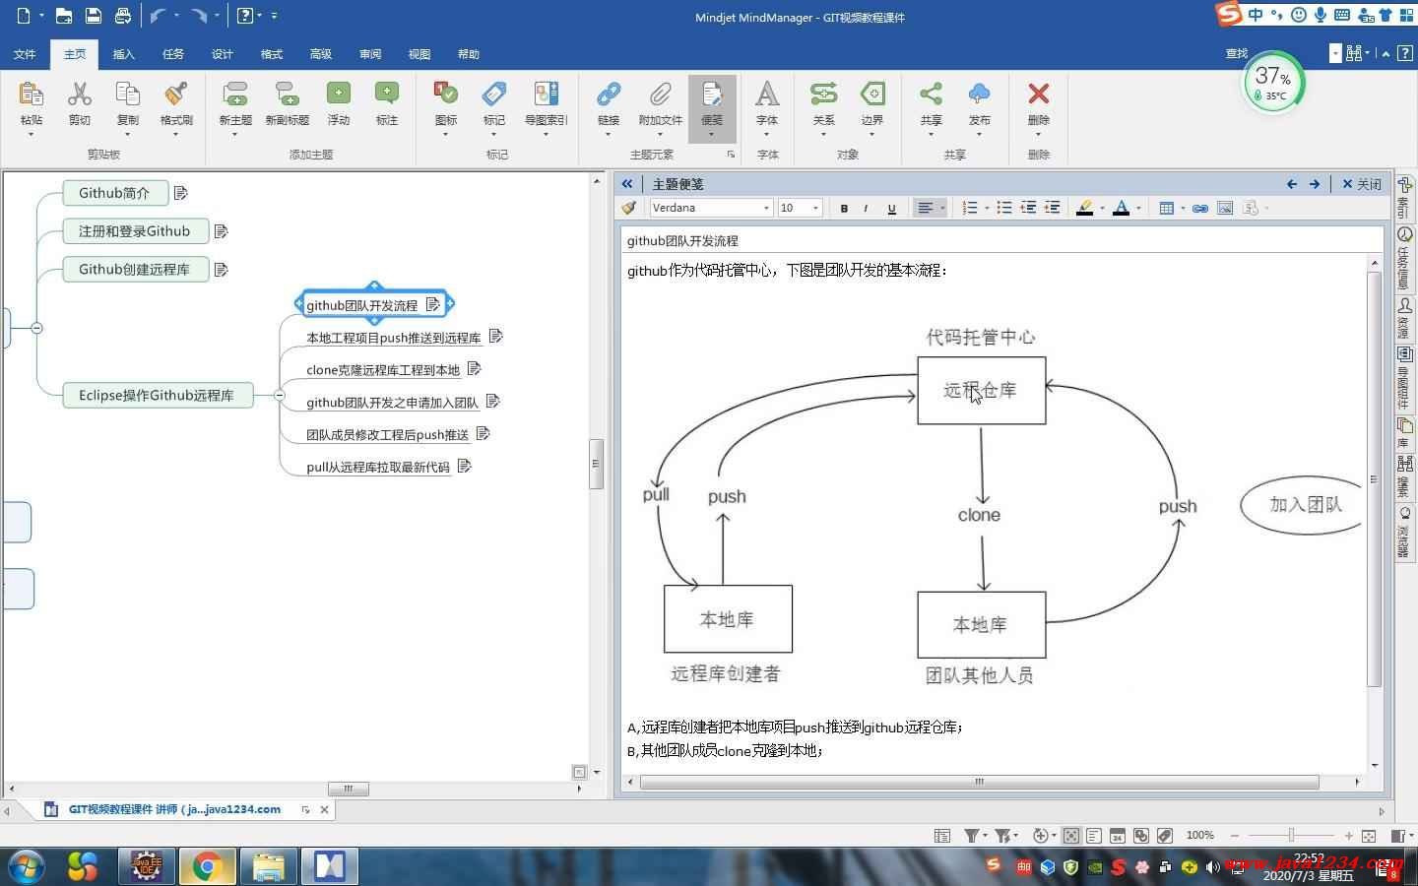
Task: Open the highlight color dropdown arrow
Action: tap(1101, 208)
